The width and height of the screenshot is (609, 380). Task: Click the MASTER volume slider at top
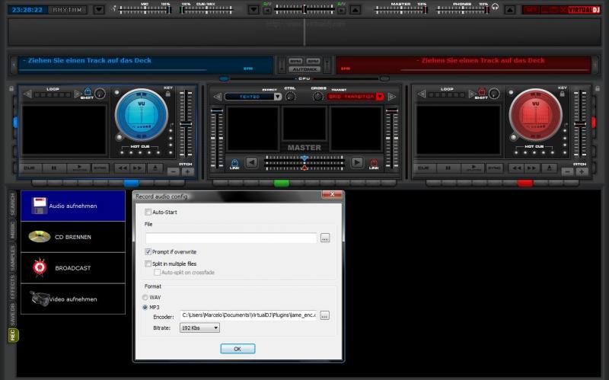click(x=400, y=10)
